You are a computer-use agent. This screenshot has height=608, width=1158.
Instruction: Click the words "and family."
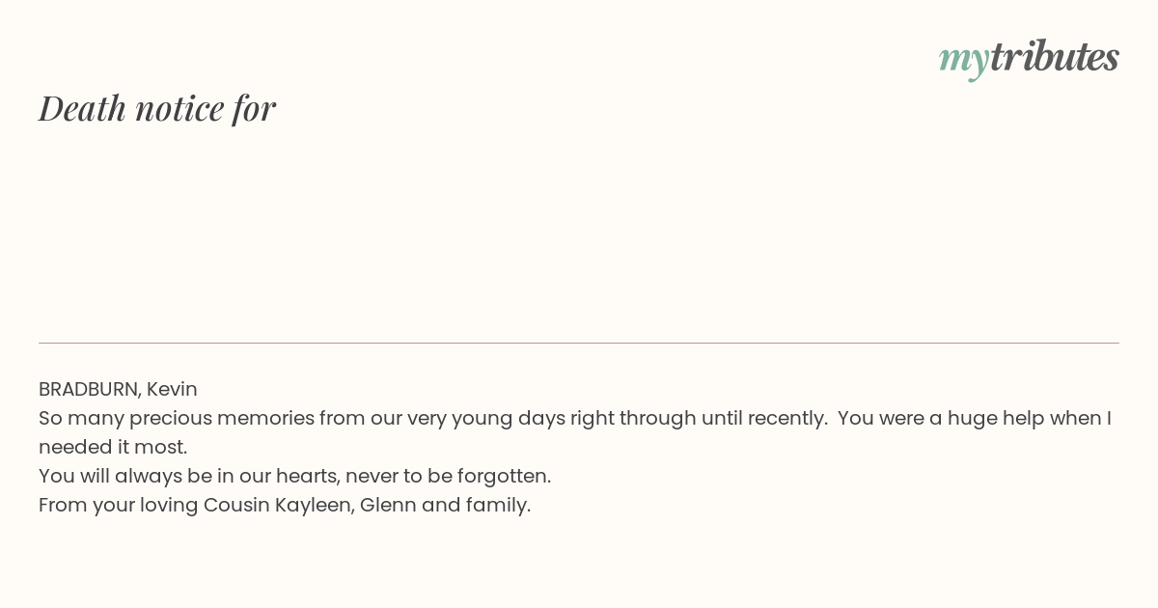tap(477, 505)
